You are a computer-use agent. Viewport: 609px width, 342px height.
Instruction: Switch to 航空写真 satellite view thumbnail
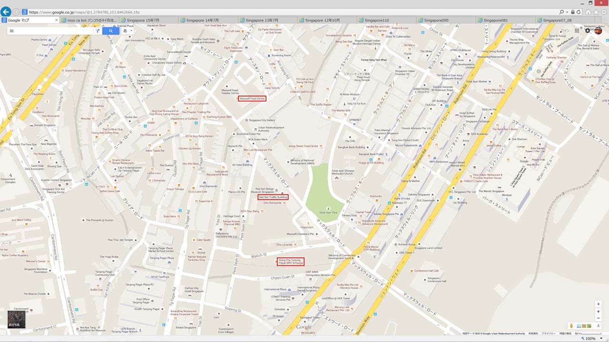(16, 319)
